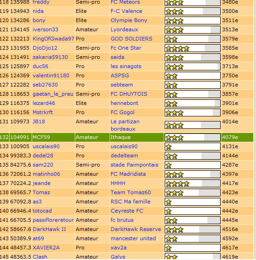Click the progress bar next to les sinagots

193,67
